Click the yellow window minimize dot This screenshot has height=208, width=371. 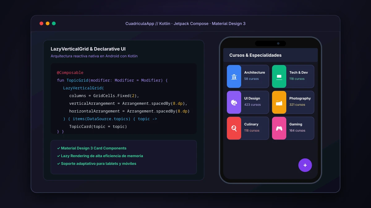click(48, 23)
